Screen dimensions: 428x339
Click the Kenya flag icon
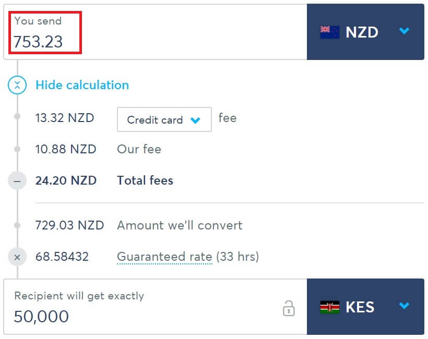[330, 307]
